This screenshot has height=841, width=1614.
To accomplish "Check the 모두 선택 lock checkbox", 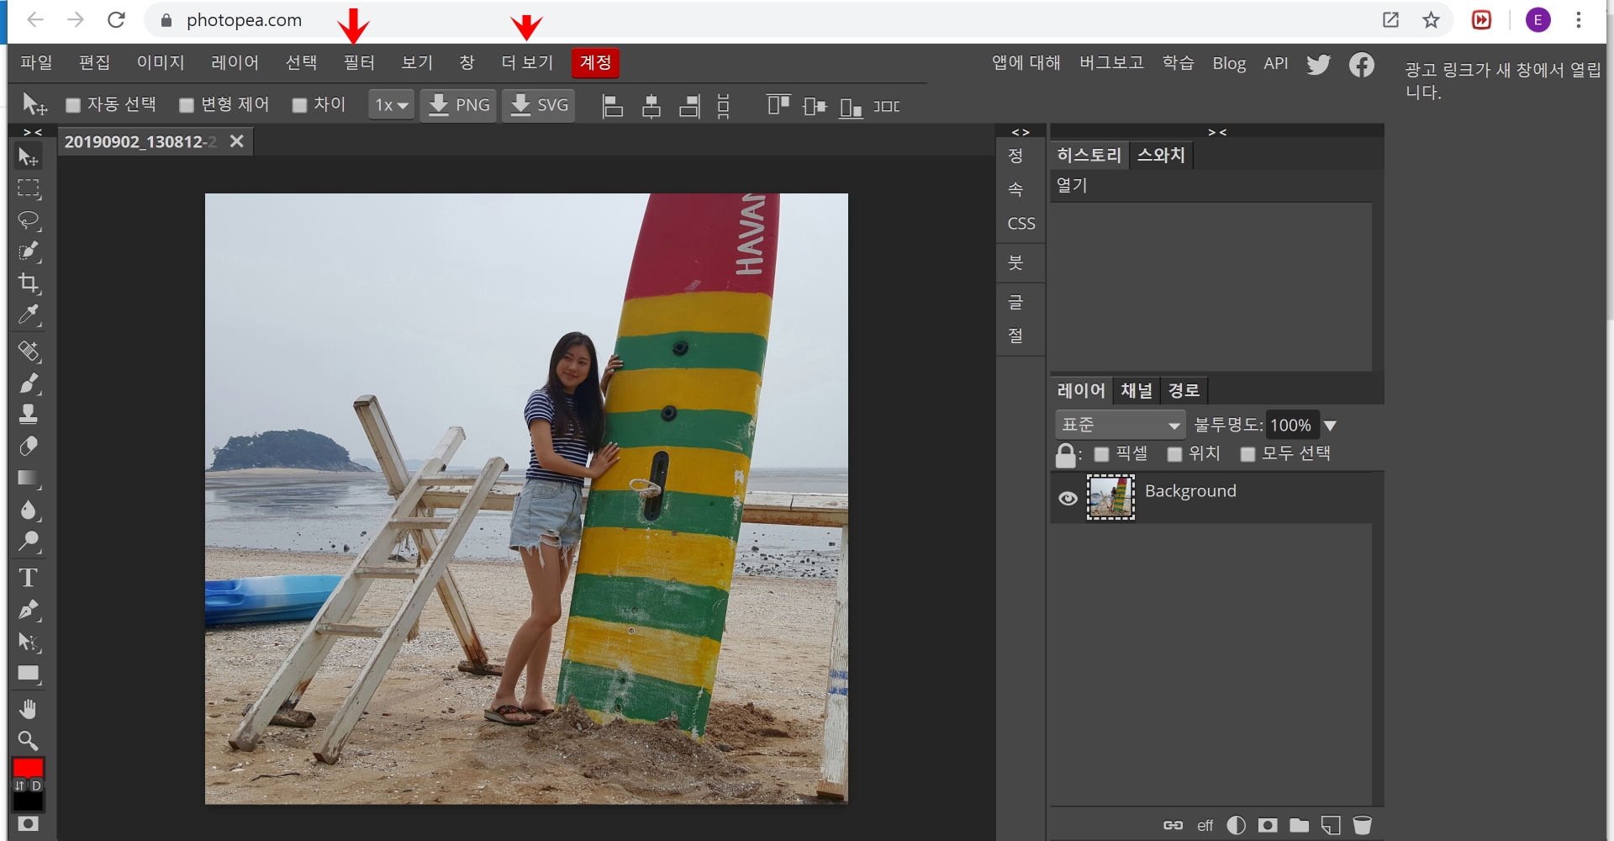I will [x=1247, y=454].
